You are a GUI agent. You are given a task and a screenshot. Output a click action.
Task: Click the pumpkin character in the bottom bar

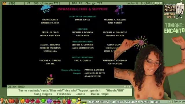(x=12, y=101)
